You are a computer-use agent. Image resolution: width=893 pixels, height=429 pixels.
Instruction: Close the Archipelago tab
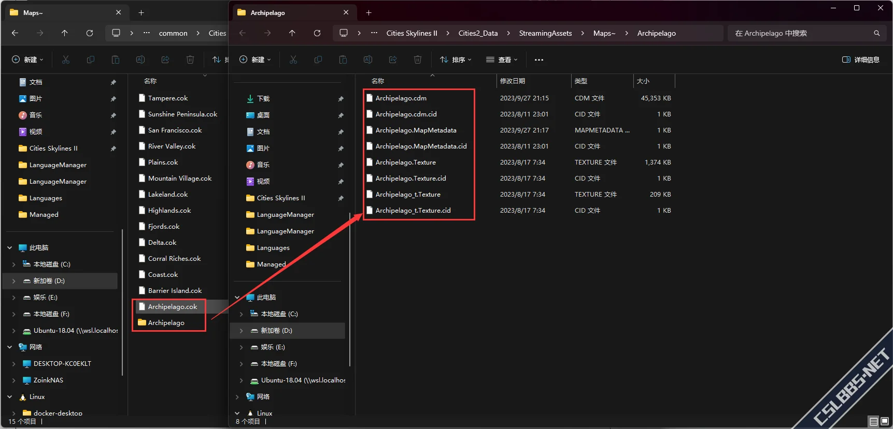[346, 12]
